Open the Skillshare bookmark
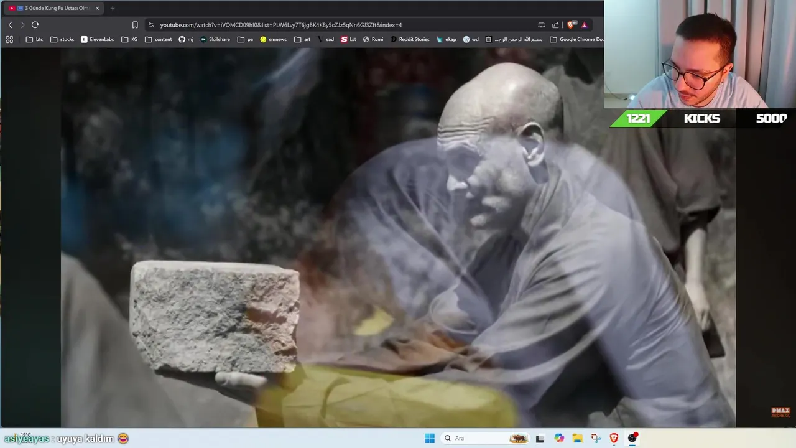 215,39
